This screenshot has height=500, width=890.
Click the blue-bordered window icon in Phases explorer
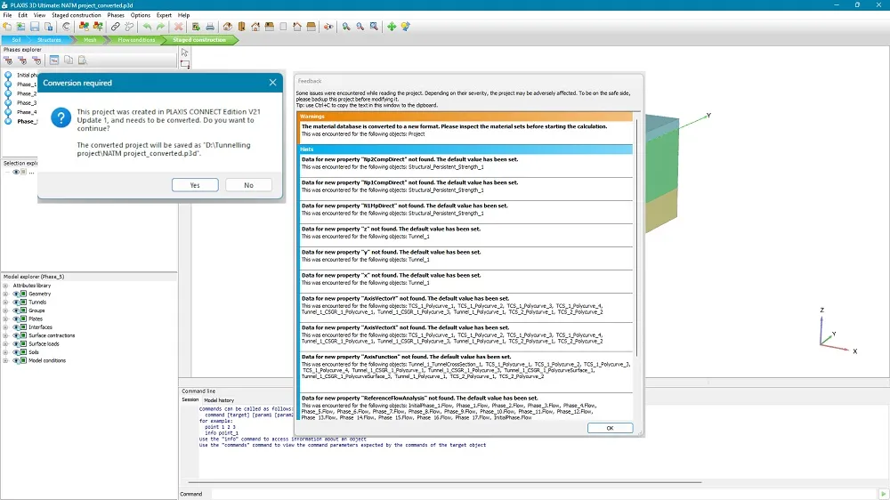click(54, 60)
